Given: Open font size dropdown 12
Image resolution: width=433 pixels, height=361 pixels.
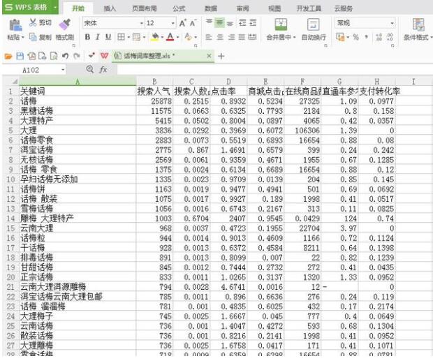Looking at the screenshot, I should pyautogui.click(x=173, y=24).
